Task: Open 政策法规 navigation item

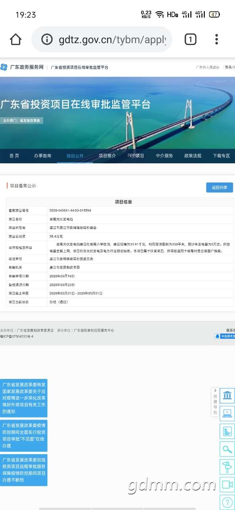Action: (193, 156)
